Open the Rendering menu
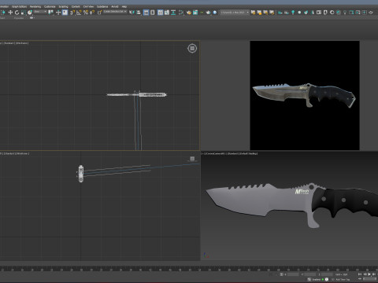378x283 pixels. (x=35, y=6)
